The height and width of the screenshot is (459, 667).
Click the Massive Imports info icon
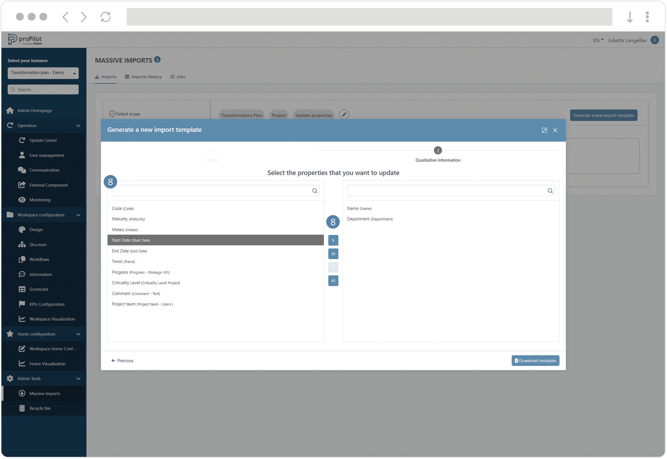pos(157,60)
